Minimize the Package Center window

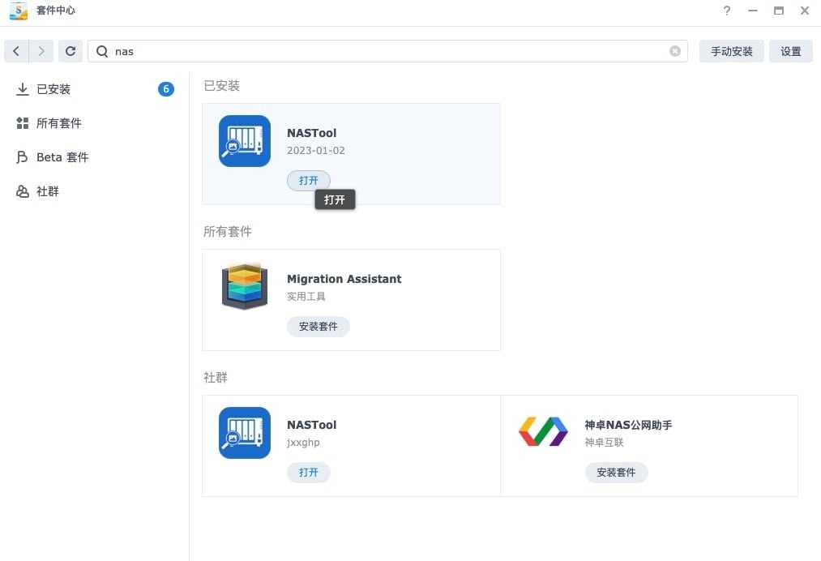pyautogui.click(x=753, y=11)
